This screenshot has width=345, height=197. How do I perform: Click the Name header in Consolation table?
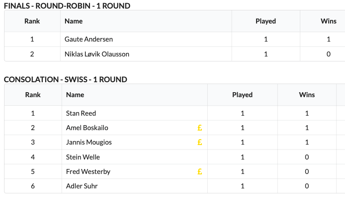(75, 95)
